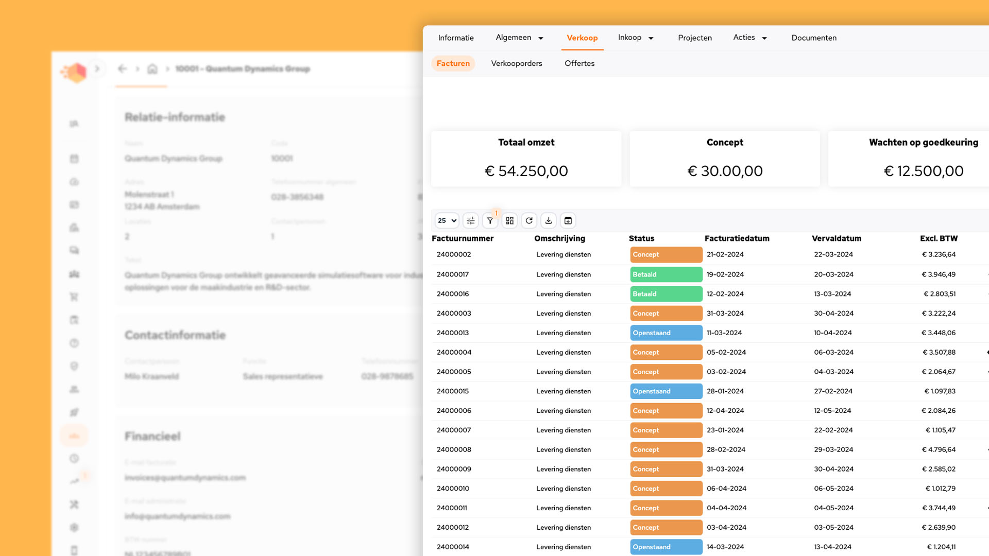The image size is (989, 556).
Task: Change rows per page from 25
Action: click(x=446, y=220)
